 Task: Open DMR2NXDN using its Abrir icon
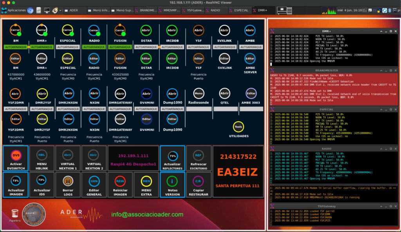(x=68, y=94)
